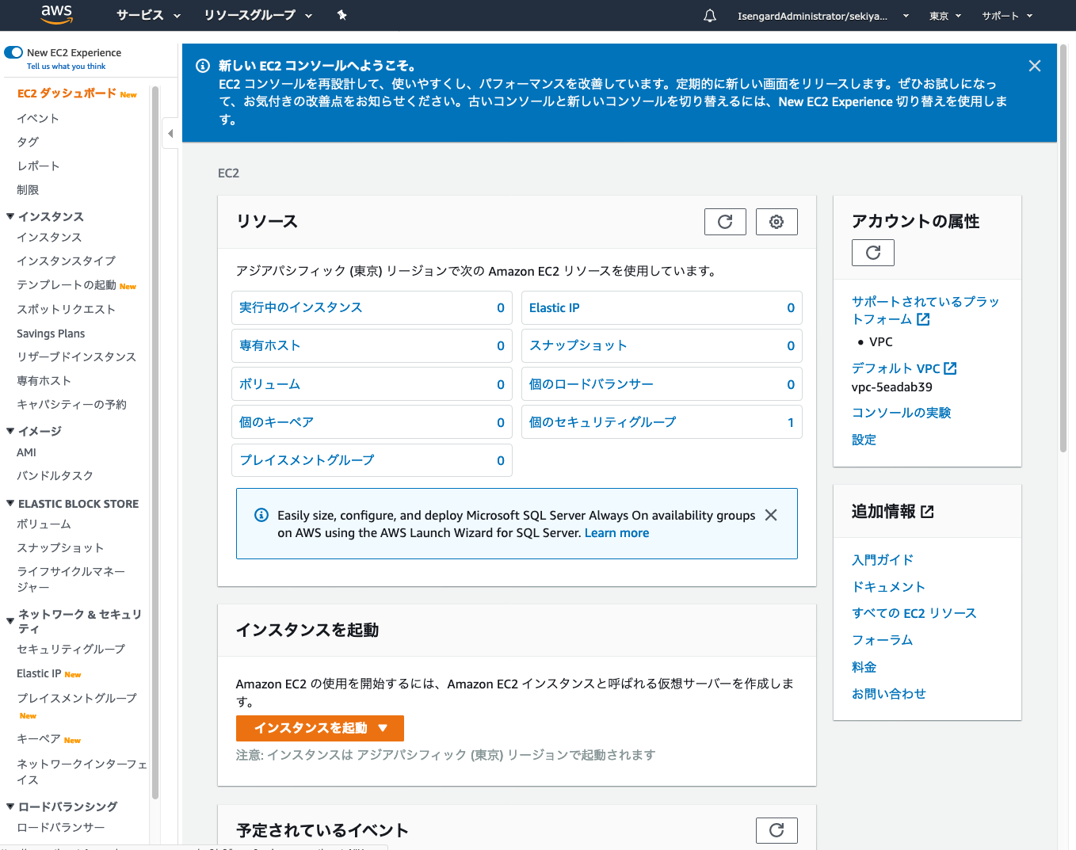Click Tell us what you think link
Image resolution: width=1076 pixels, height=850 pixels.
[66, 67]
